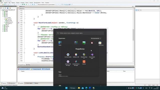Image resolution: width=160 pixels, height=90 pixels.
Task: Select Program.cs in the project tree
Action: click(x=9, y=23)
